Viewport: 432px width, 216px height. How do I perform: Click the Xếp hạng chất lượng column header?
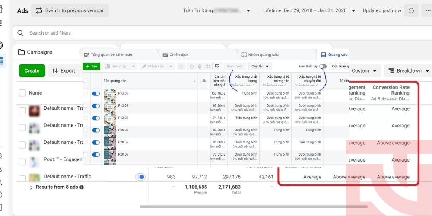click(244, 81)
